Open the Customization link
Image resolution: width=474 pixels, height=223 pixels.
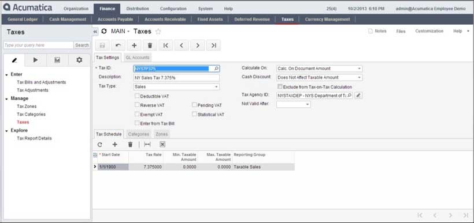click(x=429, y=31)
